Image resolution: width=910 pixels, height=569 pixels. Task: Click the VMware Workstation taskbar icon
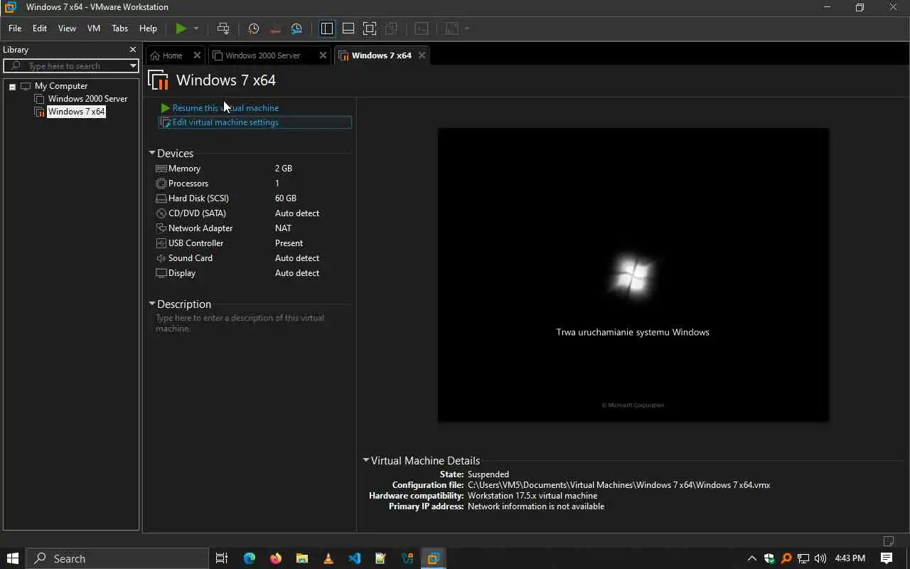pyautogui.click(x=434, y=558)
